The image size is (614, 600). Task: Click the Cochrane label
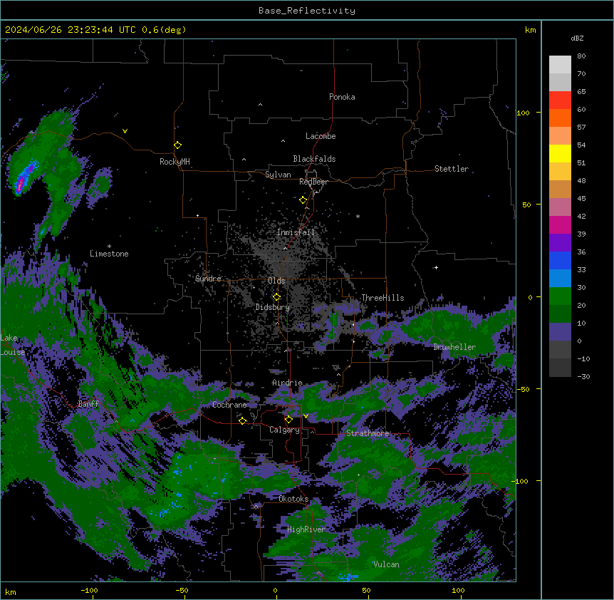(x=229, y=405)
